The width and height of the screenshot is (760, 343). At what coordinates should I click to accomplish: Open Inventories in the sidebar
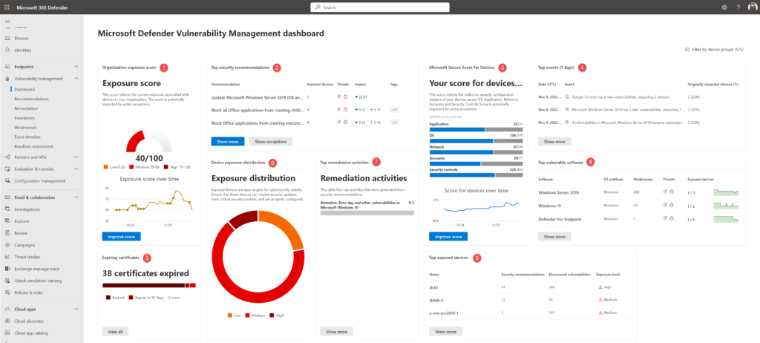25,118
